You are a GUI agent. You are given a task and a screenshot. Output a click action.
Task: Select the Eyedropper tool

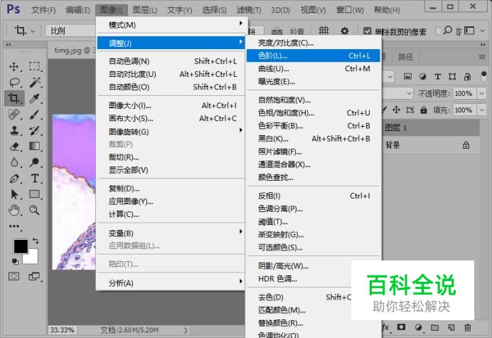[35, 99]
